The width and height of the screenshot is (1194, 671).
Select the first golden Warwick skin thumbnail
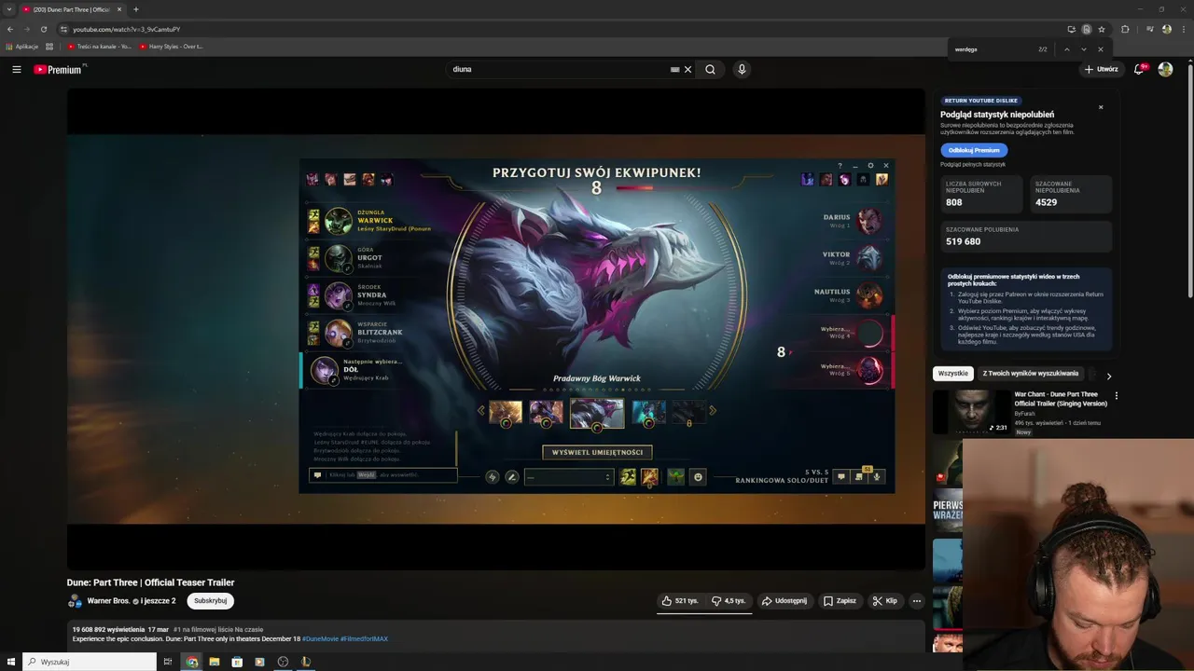coord(506,412)
